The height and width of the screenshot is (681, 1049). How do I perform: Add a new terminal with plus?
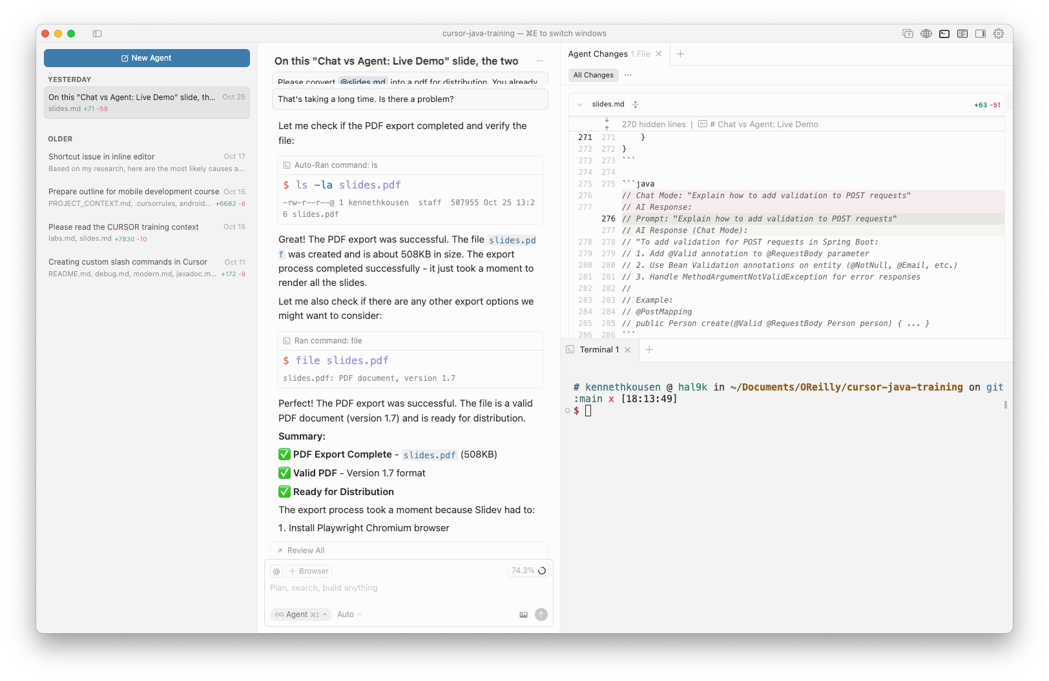[x=649, y=350]
